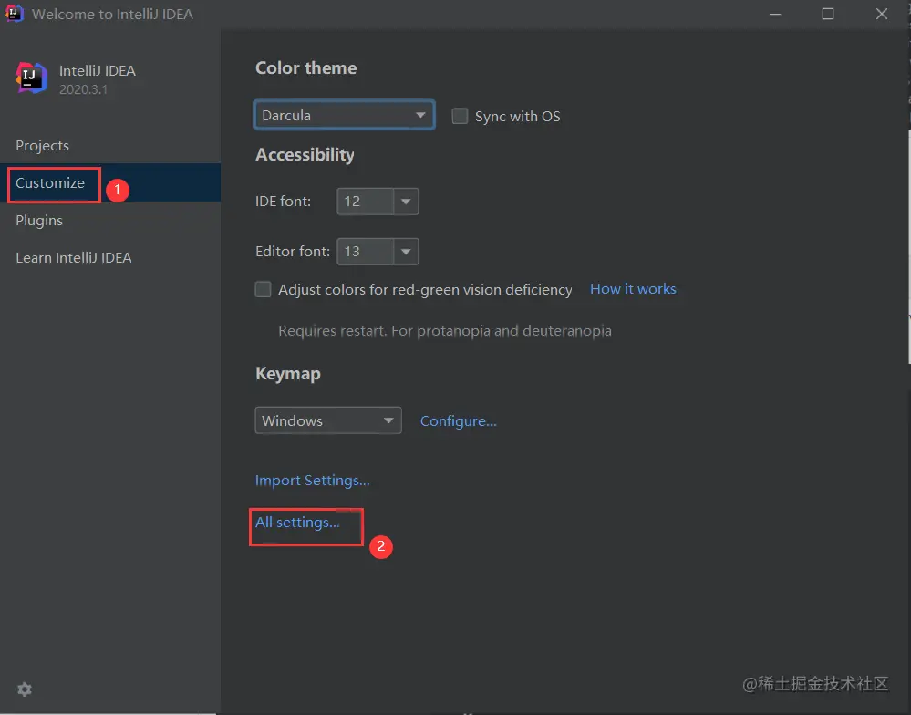Click the Color theme heading
The image size is (911, 715).
point(306,68)
